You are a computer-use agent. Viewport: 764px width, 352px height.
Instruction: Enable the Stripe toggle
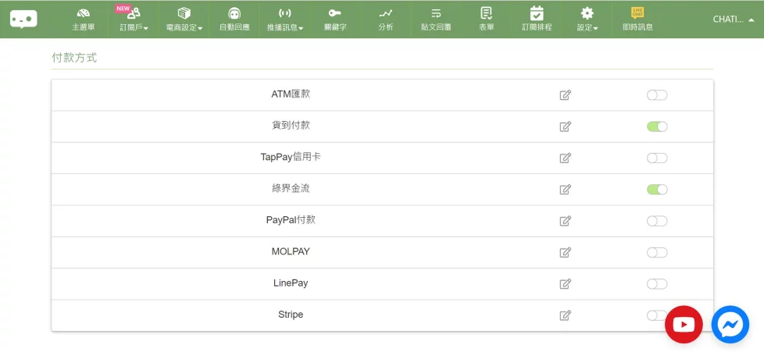pyautogui.click(x=656, y=315)
